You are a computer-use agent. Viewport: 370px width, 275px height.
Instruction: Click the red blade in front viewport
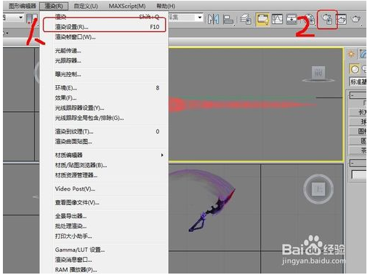point(242,105)
